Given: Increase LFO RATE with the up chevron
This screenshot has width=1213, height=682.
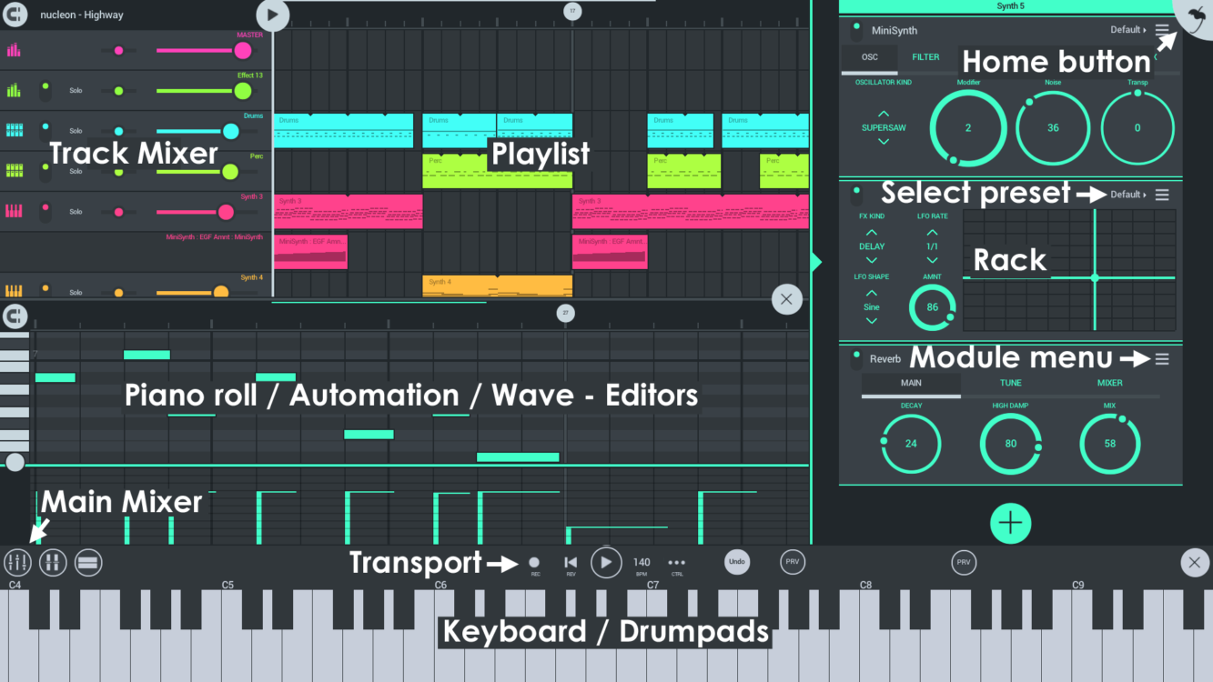Looking at the screenshot, I should pyautogui.click(x=932, y=232).
